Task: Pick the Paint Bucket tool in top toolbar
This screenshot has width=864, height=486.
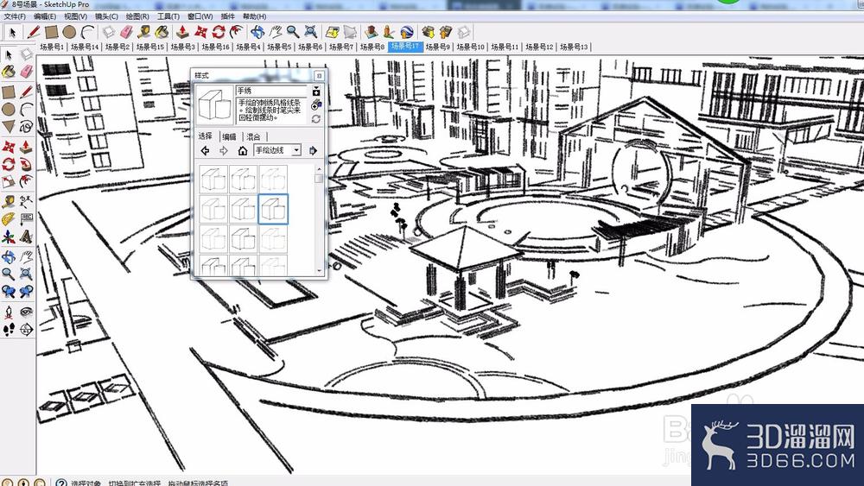Action: pos(162,32)
